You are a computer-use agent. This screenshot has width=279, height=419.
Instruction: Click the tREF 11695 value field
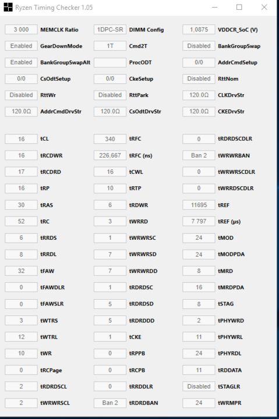(x=199, y=205)
